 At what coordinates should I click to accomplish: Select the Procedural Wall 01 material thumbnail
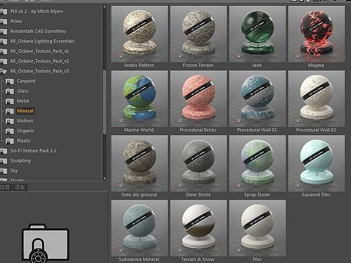click(x=257, y=98)
